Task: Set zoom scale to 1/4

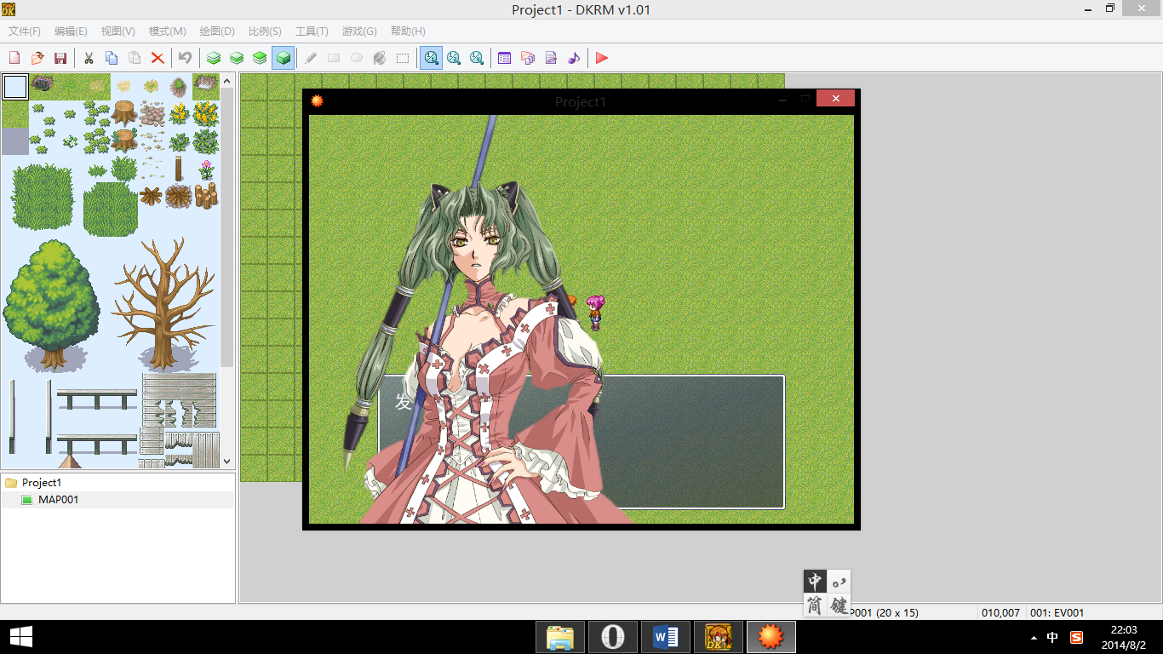Action: (x=477, y=58)
